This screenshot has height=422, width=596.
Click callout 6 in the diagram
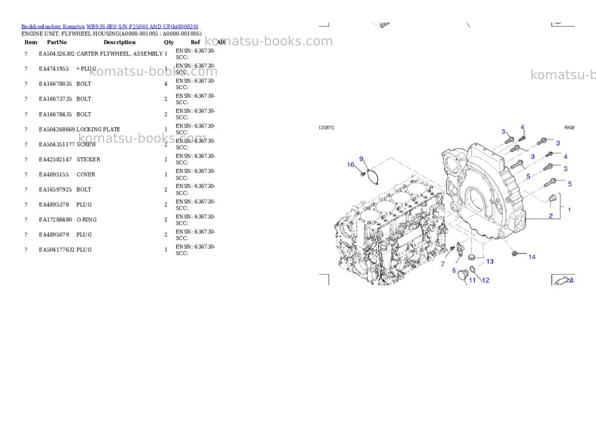[454, 271]
